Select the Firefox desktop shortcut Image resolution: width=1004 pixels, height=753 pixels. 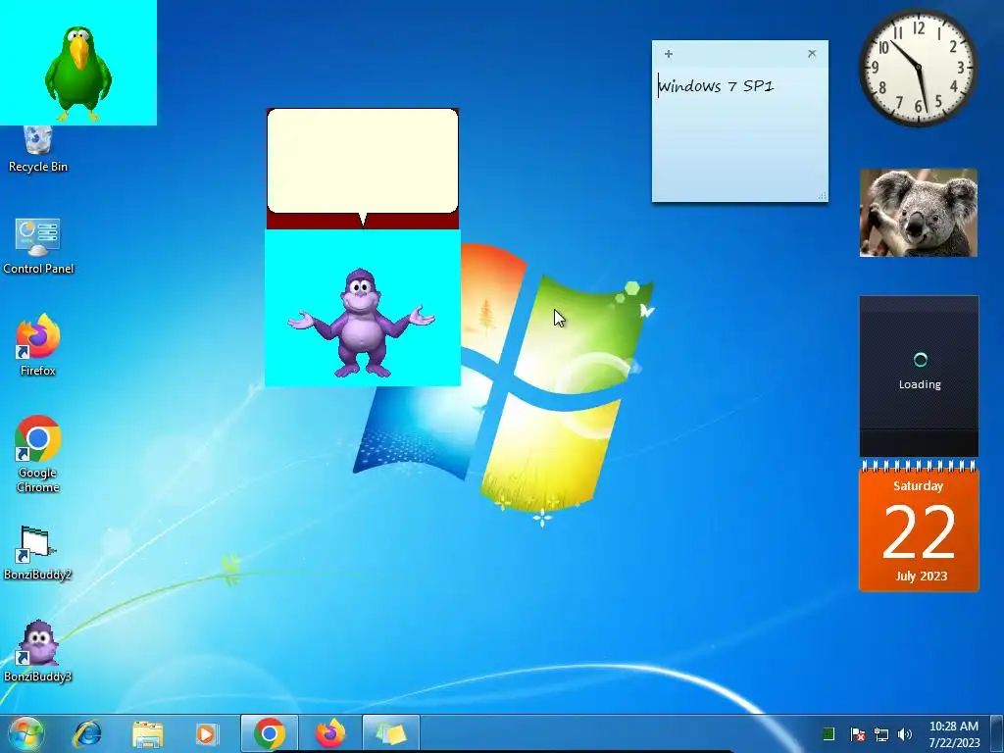[x=38, y=345]
